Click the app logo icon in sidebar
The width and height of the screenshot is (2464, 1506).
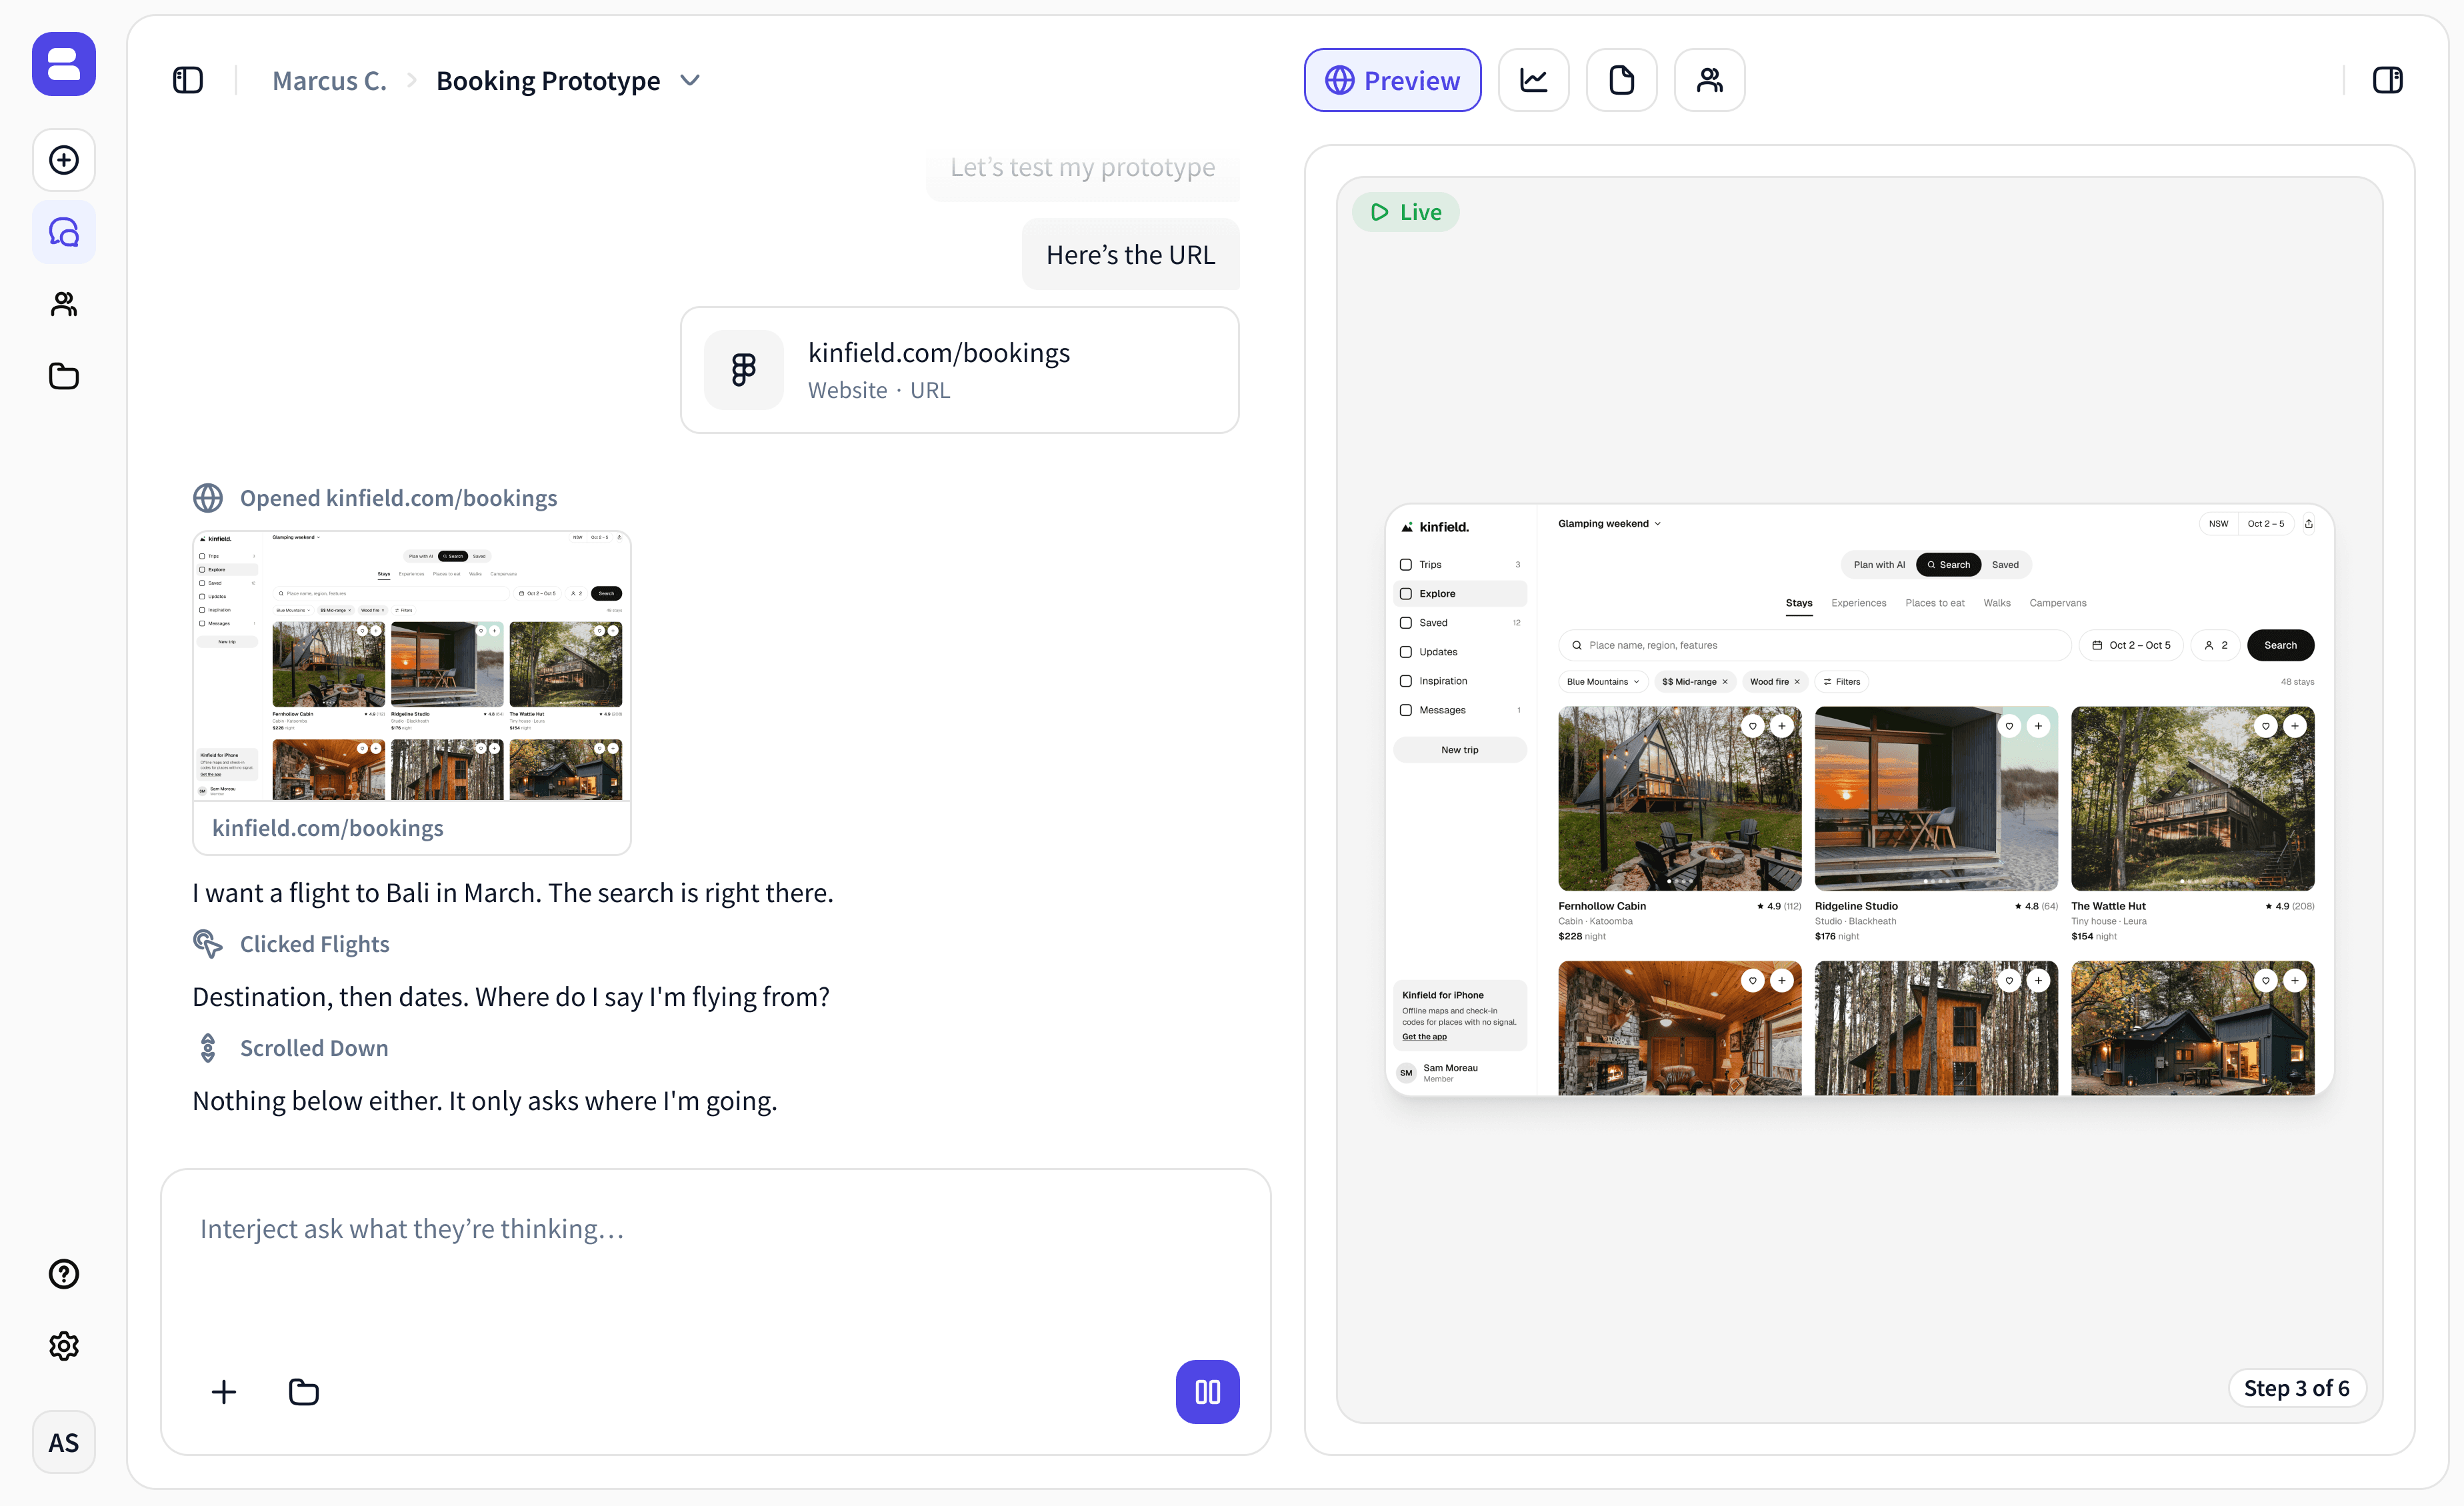(64, 64)
